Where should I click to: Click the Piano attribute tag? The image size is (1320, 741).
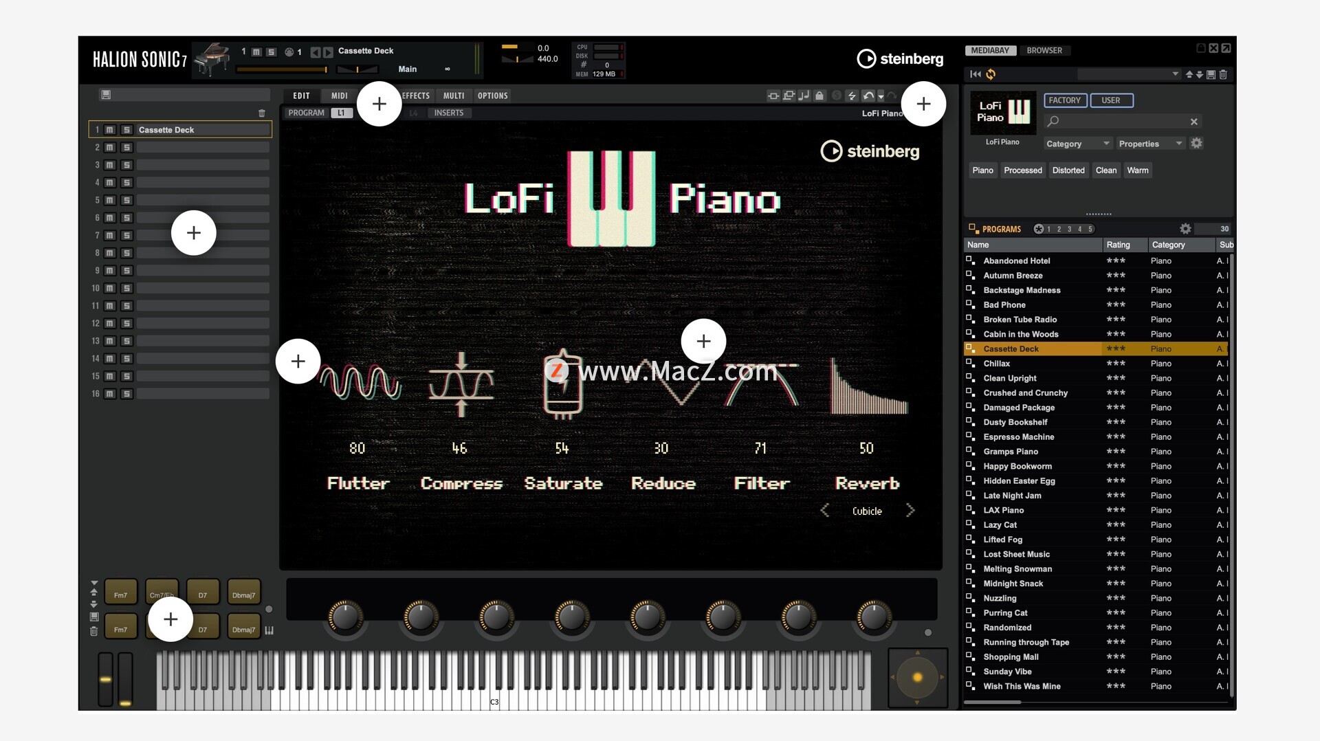click(x=982, y=170)
